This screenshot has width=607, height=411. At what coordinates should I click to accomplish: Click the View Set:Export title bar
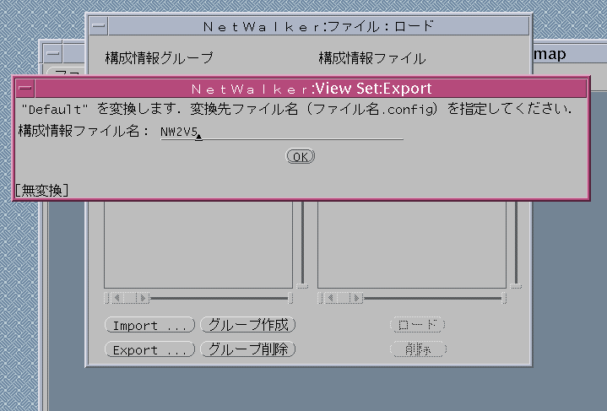pyautogui.click(x=312, y=89)
